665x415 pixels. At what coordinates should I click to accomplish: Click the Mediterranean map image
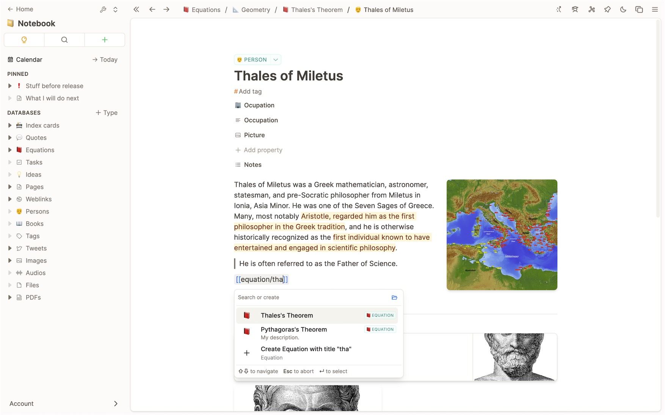click(502, 235)
